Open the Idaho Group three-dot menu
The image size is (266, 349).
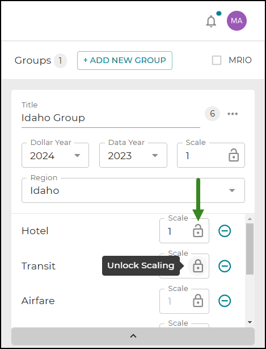[233, 114]
